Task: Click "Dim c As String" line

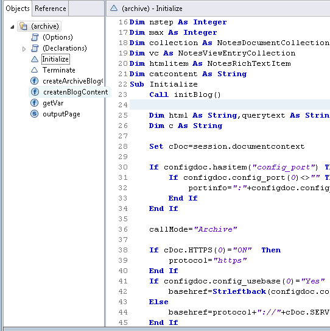Action: click(186, 126)
